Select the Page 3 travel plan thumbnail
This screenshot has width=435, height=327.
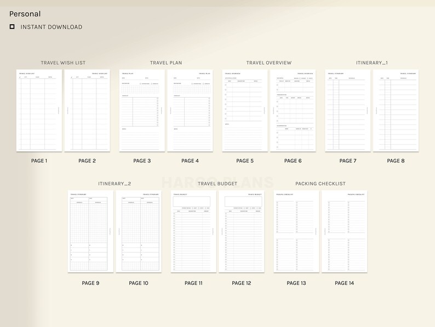click(142, 110)
